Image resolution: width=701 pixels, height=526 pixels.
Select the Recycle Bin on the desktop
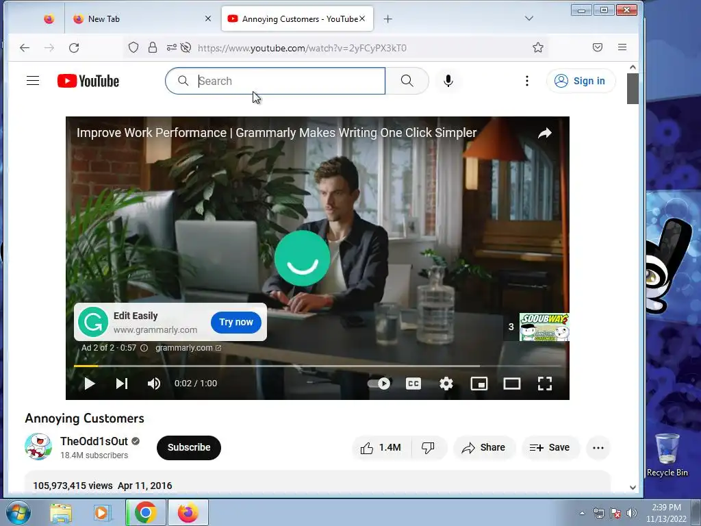pyautogui.click(x=667, y=455)
